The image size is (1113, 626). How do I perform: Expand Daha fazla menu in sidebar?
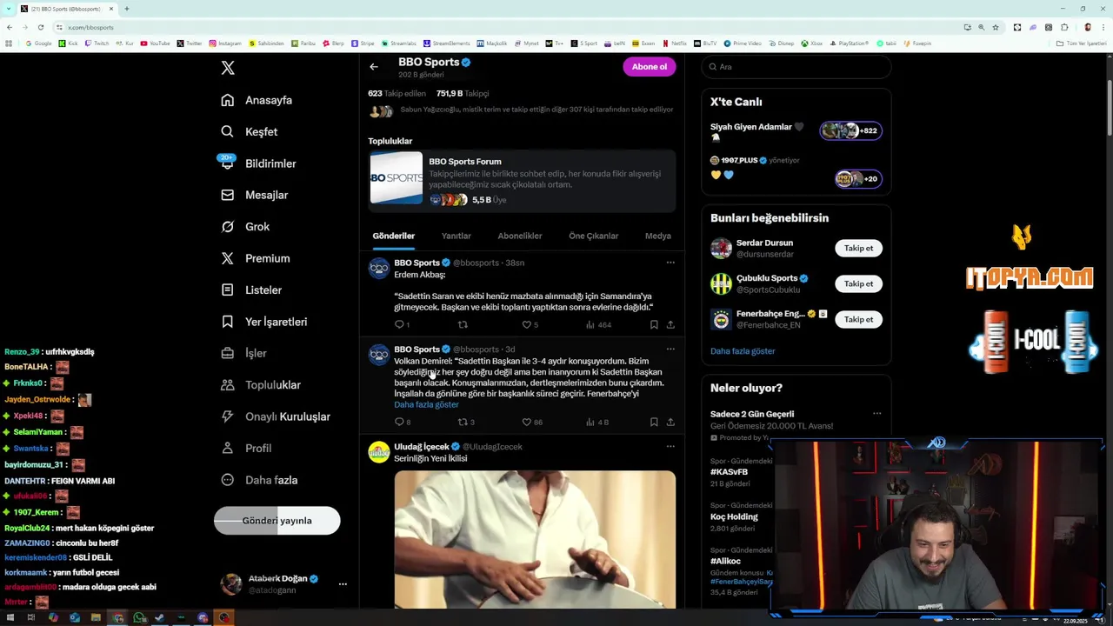point(259,480)
